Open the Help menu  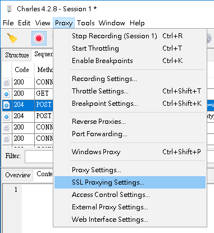[x=137, y=23]
